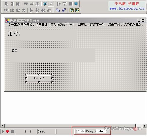Viewport: 147px width, 137px height.
Task: Align vertical centers of controls
Action: coord(37,4)
